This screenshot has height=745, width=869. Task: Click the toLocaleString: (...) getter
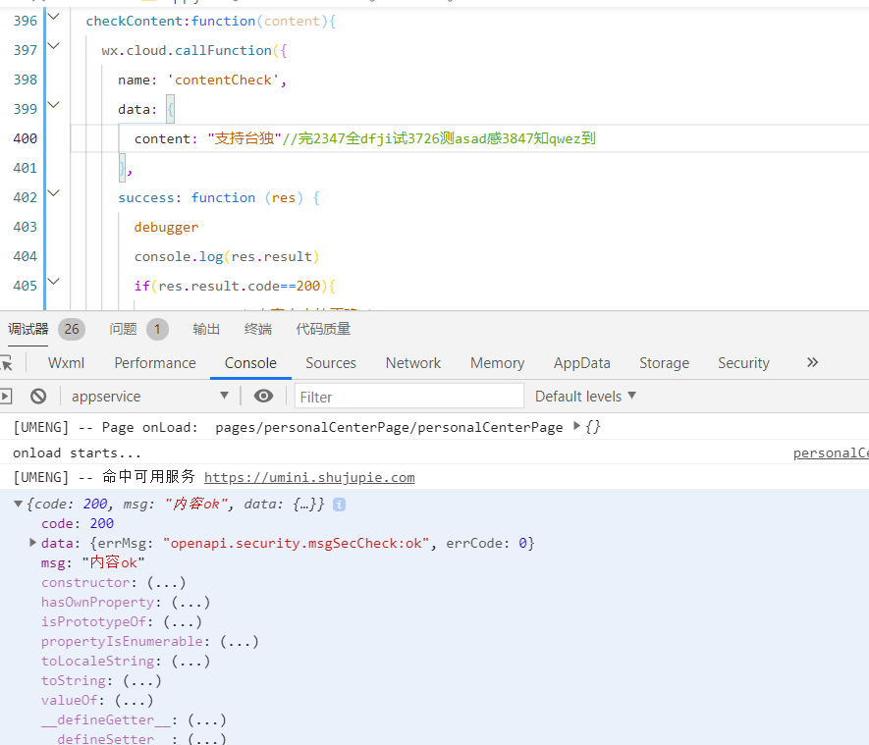(126, 661)
